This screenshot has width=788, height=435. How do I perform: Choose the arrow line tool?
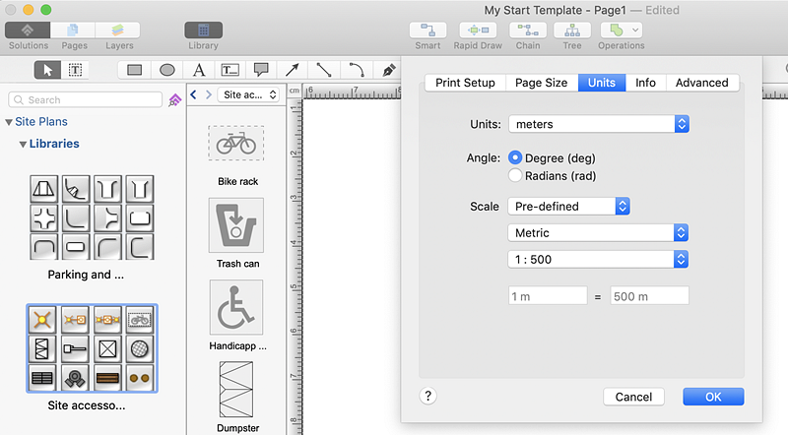pos(293,70)
